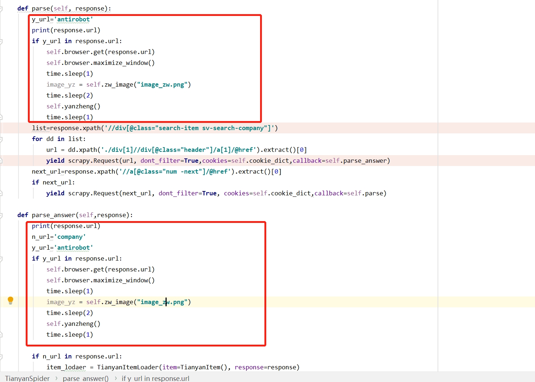Click the highlighted image_yz line in parse_answer
The height and width of the screenshot is (382, 535).
(x=118, y=302)
